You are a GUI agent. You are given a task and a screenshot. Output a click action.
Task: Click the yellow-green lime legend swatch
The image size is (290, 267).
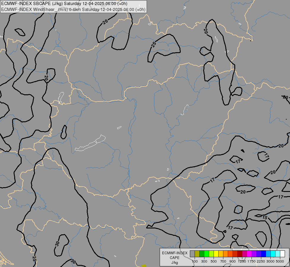pyautogui.click(x=211, y=254)
